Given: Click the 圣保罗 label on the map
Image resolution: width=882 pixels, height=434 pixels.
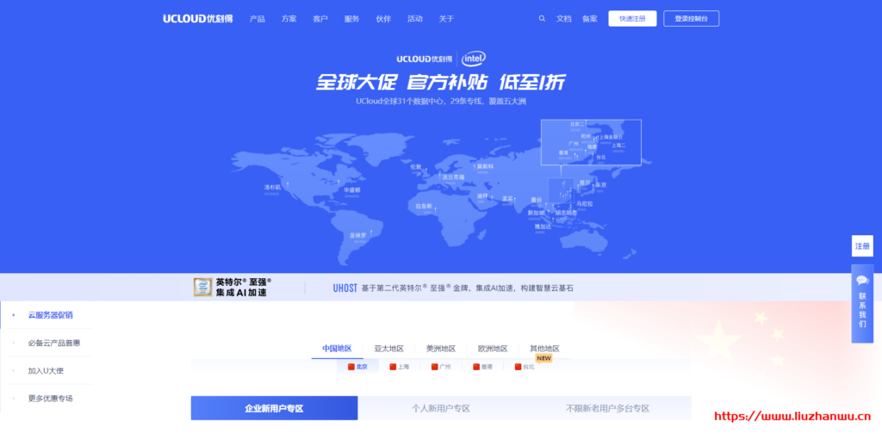Looking at the screenshot, I should (x=357, y=235).
